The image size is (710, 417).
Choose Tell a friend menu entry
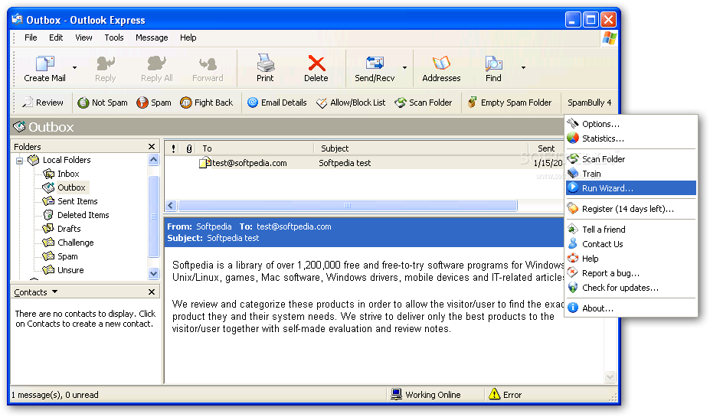click(631, 230)
